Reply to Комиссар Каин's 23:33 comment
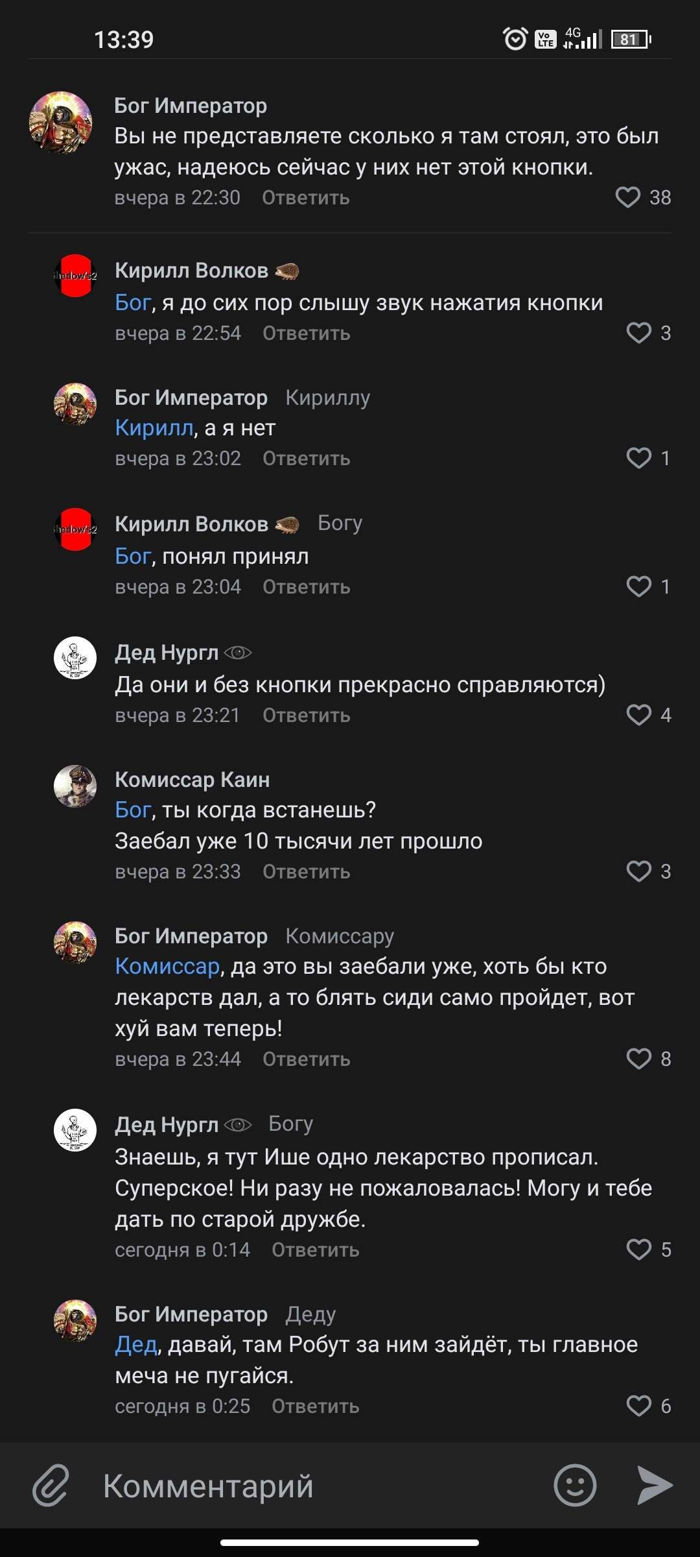This screenshot has width=700, height=1557. coord(306,872)
